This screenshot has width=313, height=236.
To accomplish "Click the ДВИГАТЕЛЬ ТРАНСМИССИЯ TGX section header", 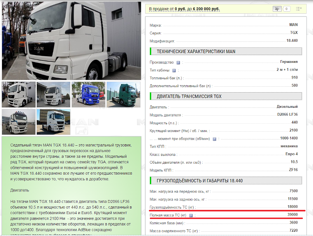I will click(226, 96).
